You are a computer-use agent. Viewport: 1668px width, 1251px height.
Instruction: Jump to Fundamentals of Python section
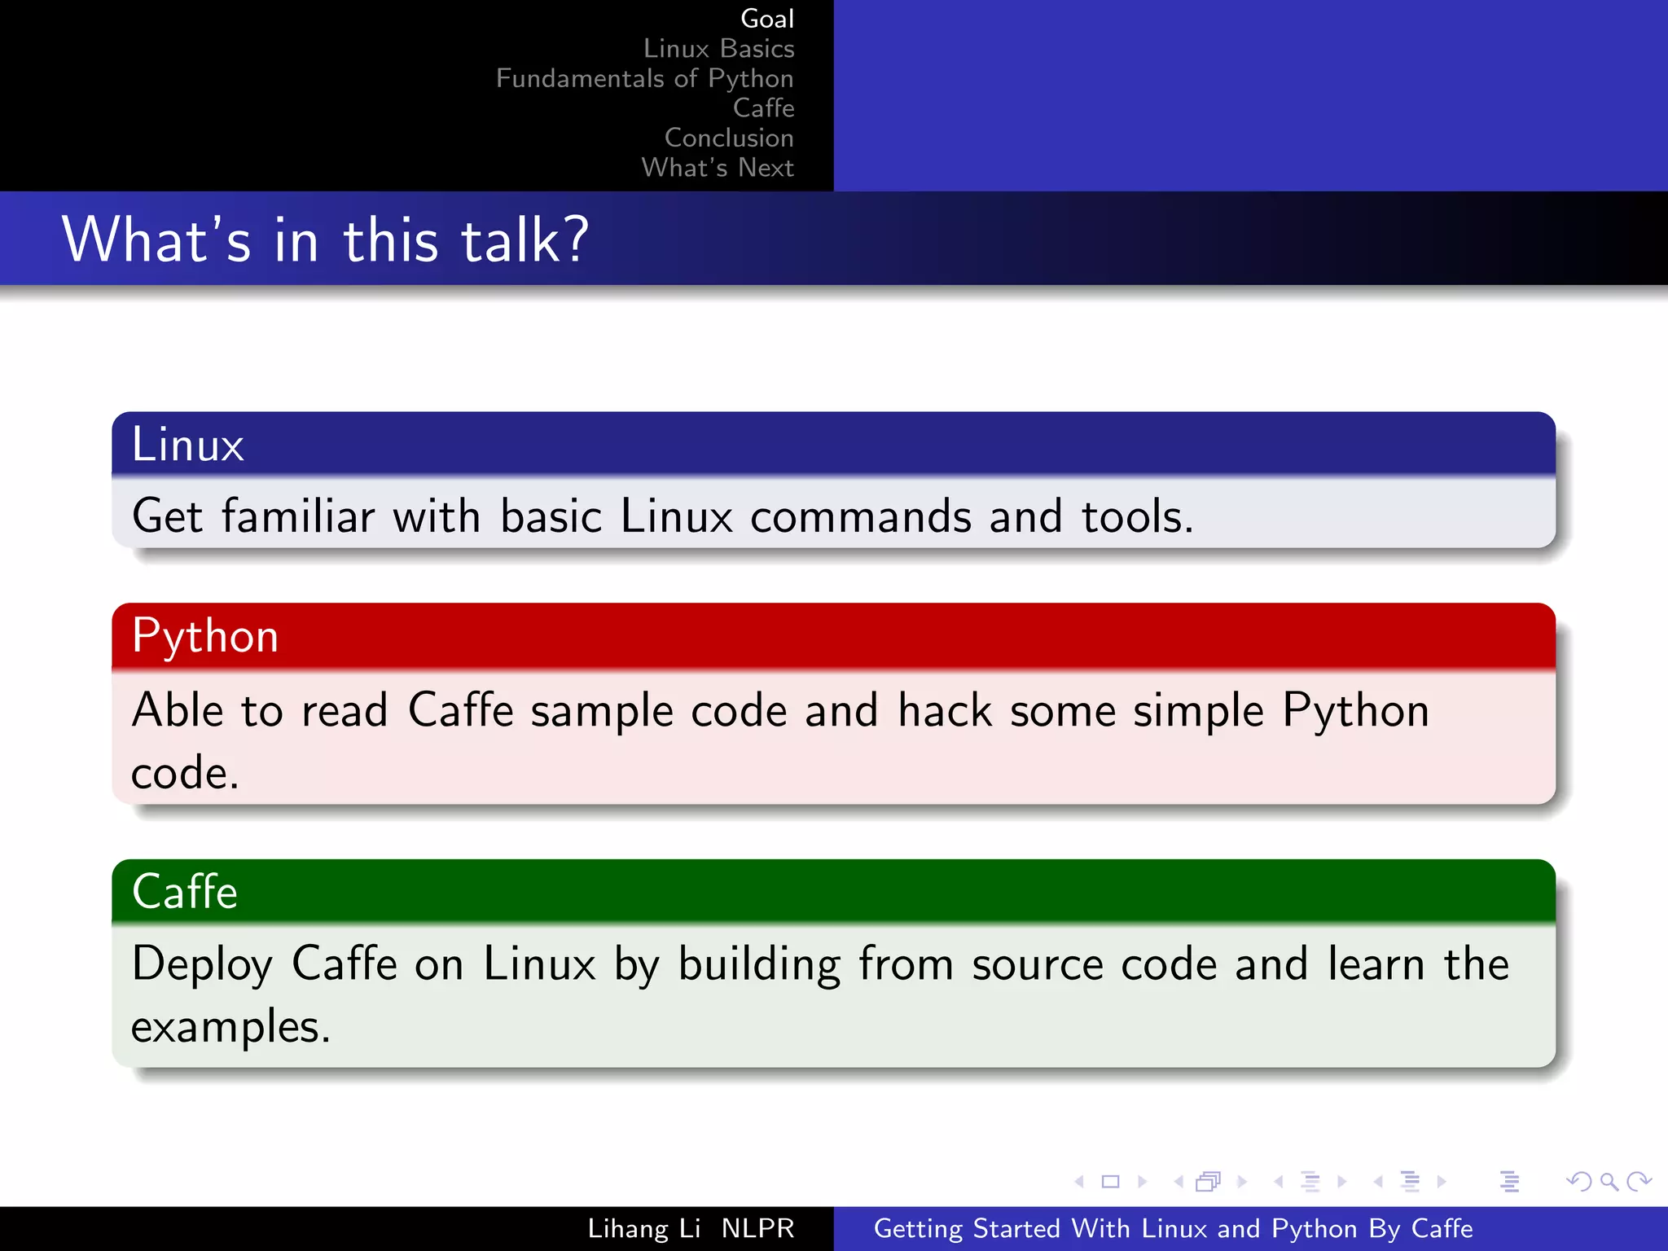645,78
